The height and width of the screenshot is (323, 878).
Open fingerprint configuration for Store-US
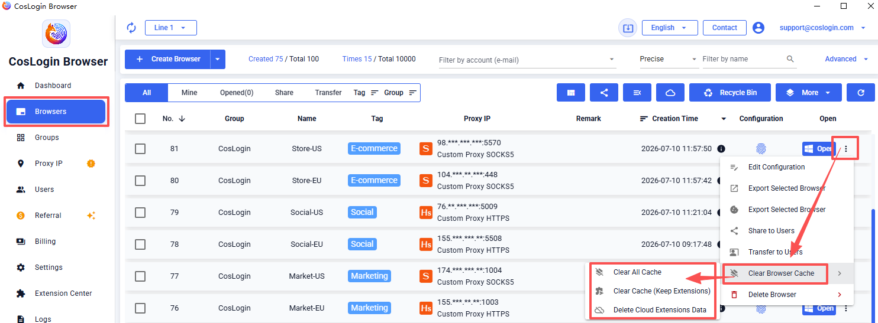click(x=761, y=149)
